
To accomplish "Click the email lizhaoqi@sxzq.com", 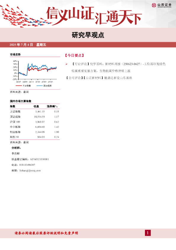I will click(x=30, y=170).
